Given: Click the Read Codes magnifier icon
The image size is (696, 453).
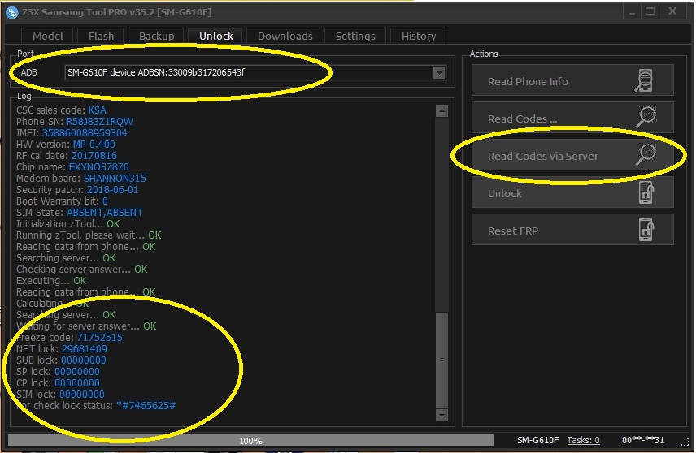Looking at the screenshot, I should pos(646,117).
